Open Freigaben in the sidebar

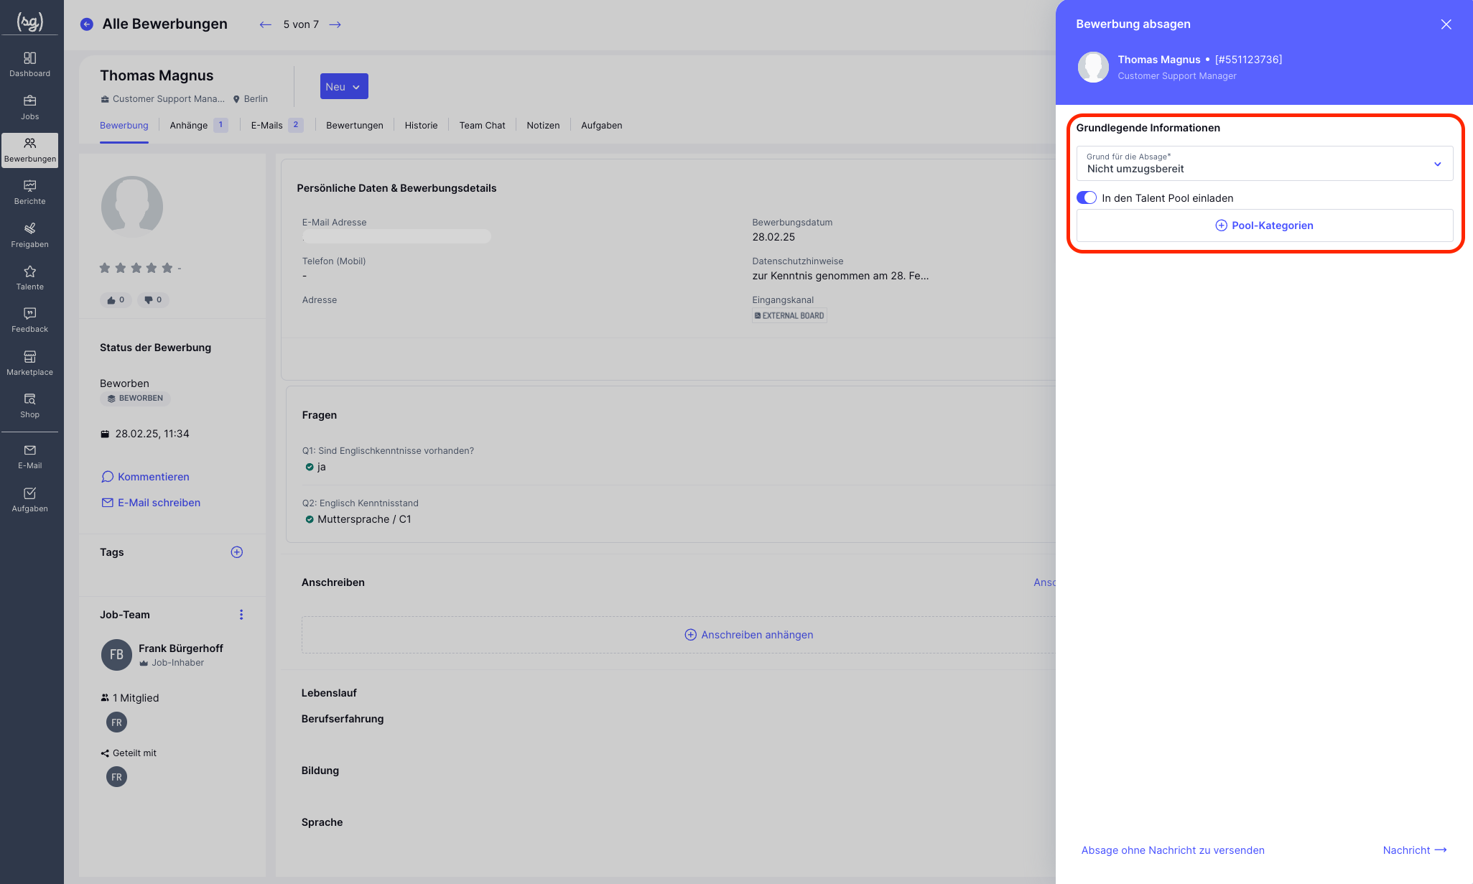pyautogui.click(x=29, y=236)
